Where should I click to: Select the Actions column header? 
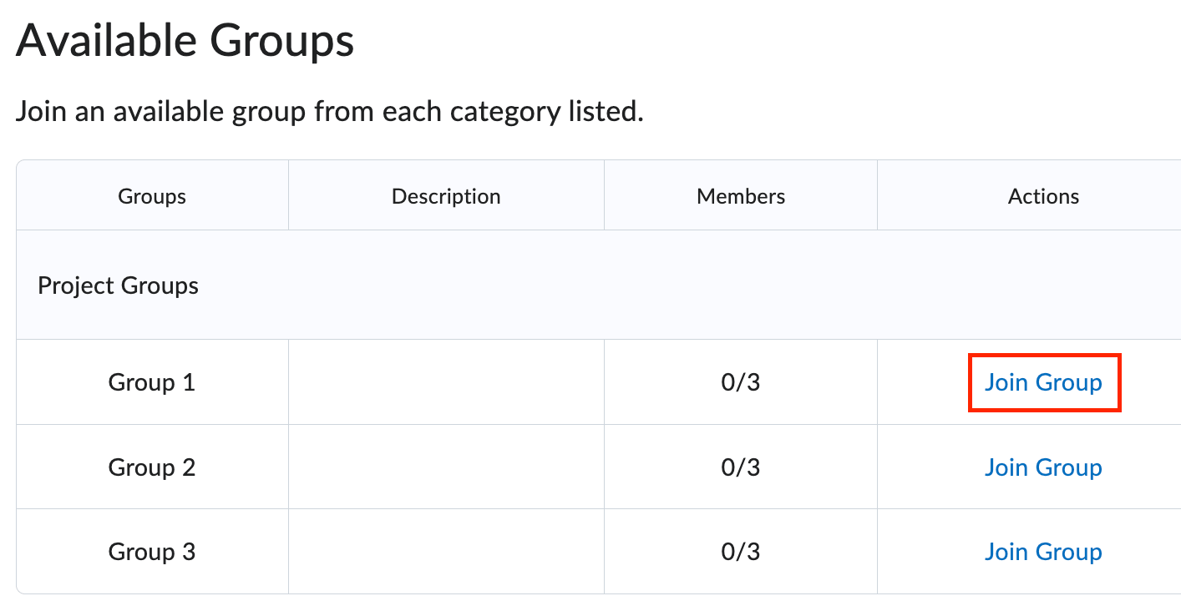[1043, 195]
